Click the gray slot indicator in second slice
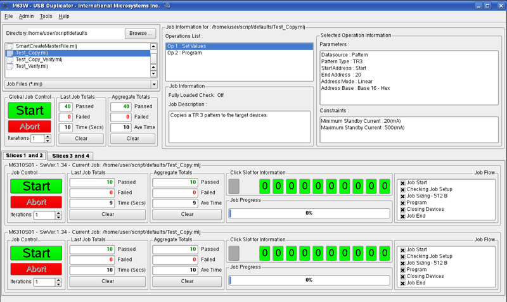The image size is (507, 302). pyautogui.click(x=234, y=254)
